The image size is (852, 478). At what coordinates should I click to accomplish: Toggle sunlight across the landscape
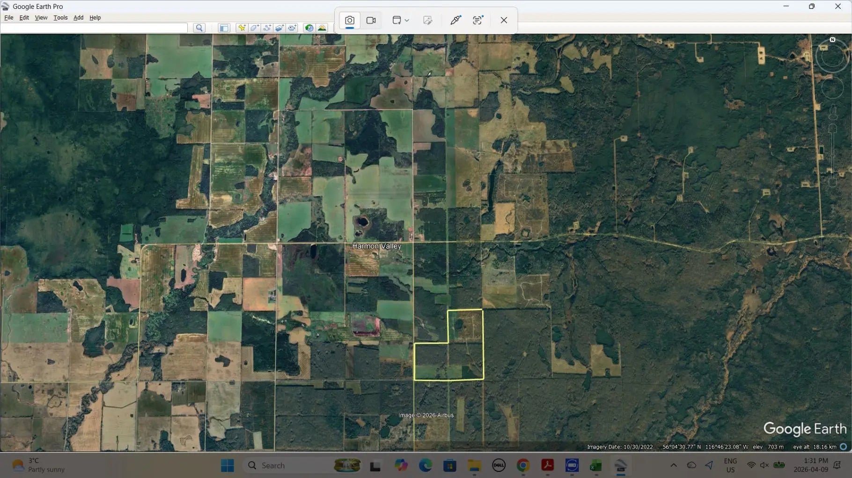(x=322, y=28)
